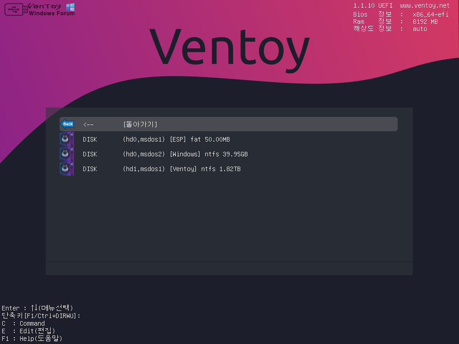The image size is (459, 344).
Task: Click the '<--' arrow text
Action: tap(88, 125)
